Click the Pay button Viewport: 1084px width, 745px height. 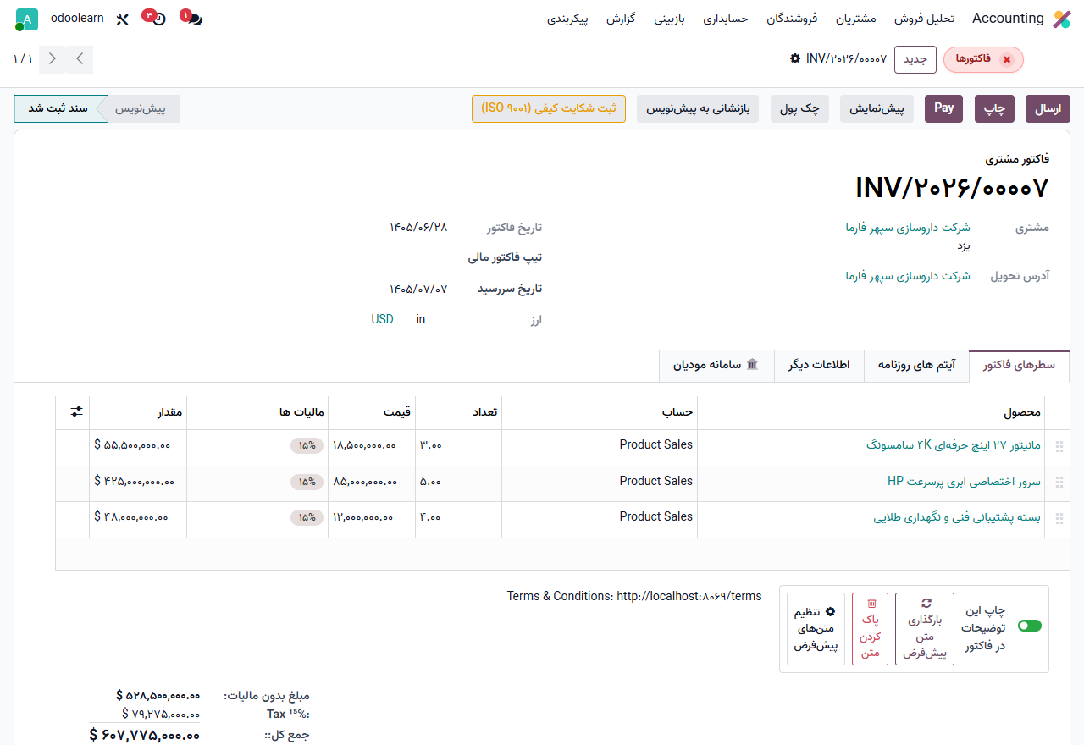[943, 108]
